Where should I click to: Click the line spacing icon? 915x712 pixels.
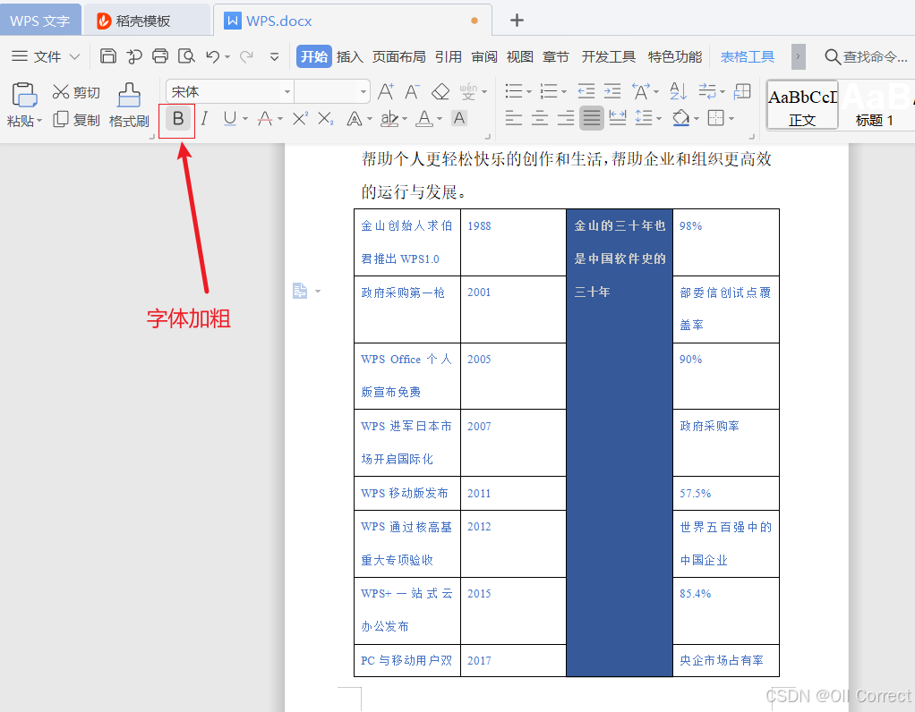(x=644, y=118)
